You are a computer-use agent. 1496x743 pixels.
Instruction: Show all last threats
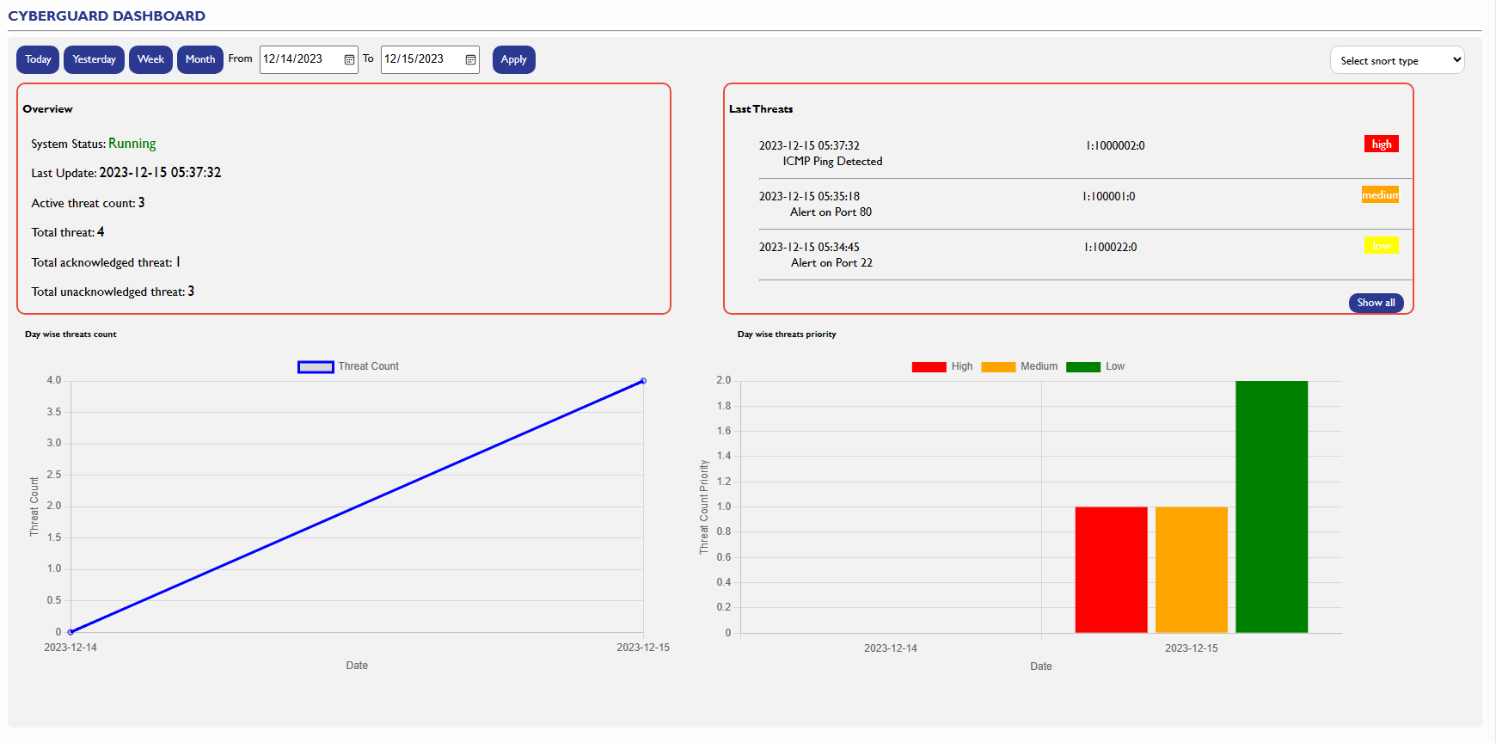pyautogui.click(x=1376, y=303)
